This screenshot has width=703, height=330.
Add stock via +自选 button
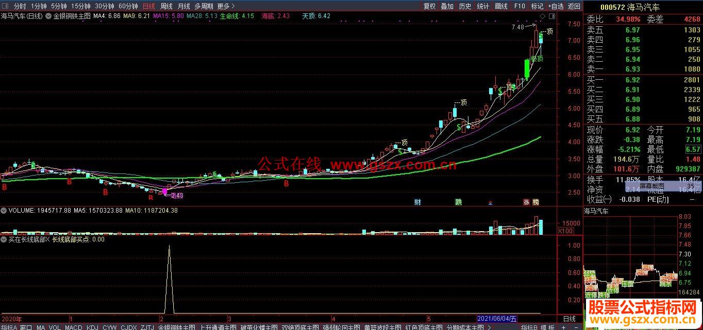(556, 6)
